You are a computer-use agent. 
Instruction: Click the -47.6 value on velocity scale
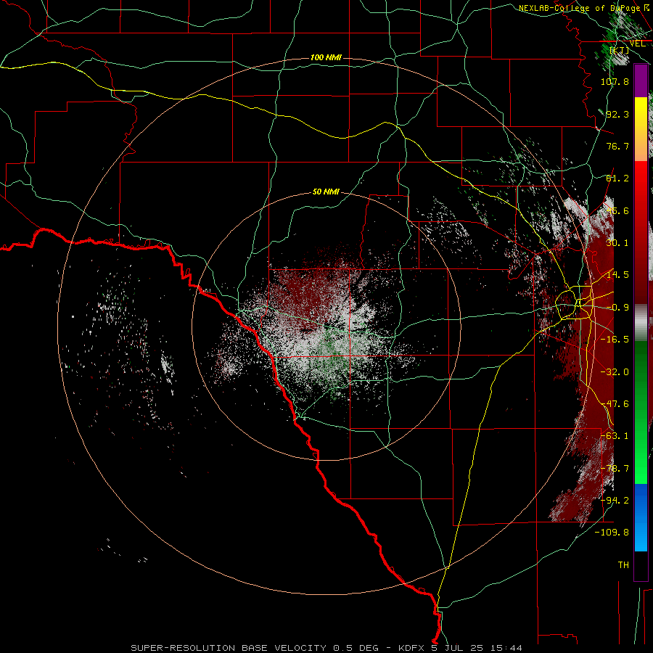tap(615, 404)
